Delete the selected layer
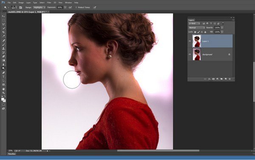255x160 pixels. point(229,79)
